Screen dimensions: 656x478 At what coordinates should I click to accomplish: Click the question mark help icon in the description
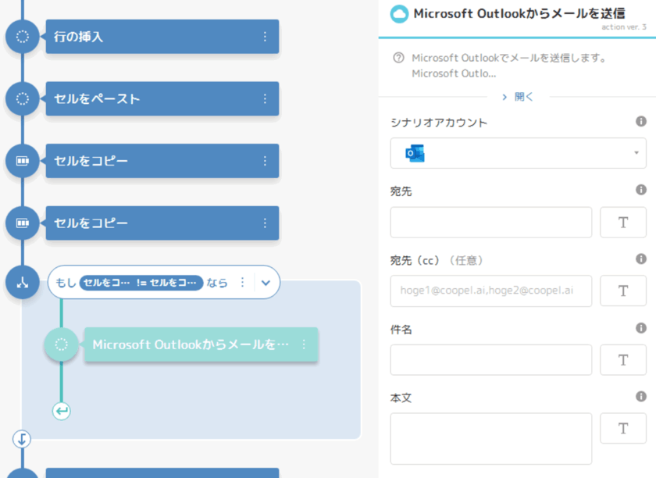pyautogui.click(x=399, y=58)
